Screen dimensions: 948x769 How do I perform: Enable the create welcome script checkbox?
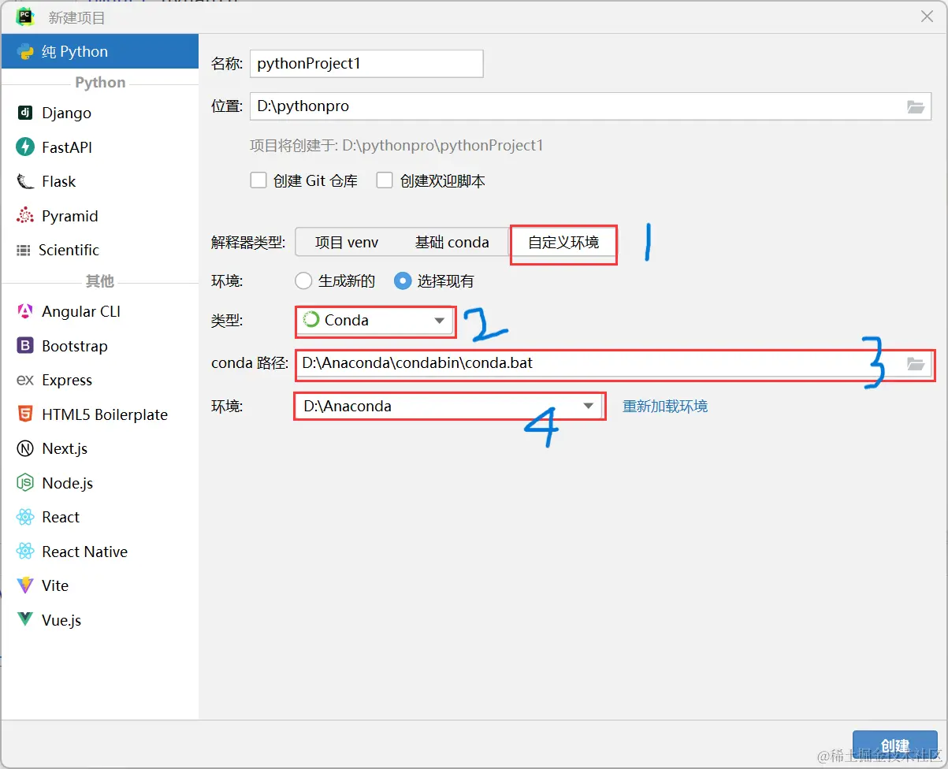tap(385, 180)
